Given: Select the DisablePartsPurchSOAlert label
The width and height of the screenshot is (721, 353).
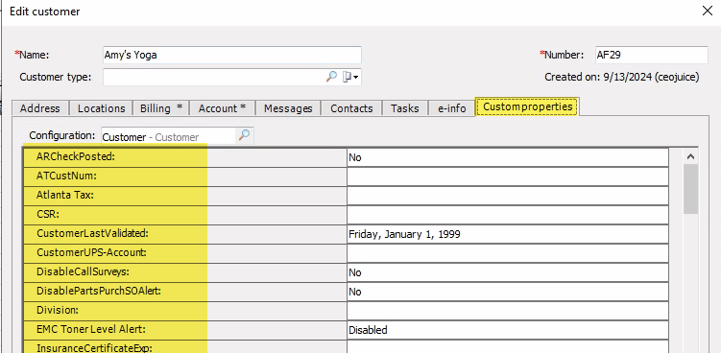Looking at the screenshot, I should click(98, 291).
